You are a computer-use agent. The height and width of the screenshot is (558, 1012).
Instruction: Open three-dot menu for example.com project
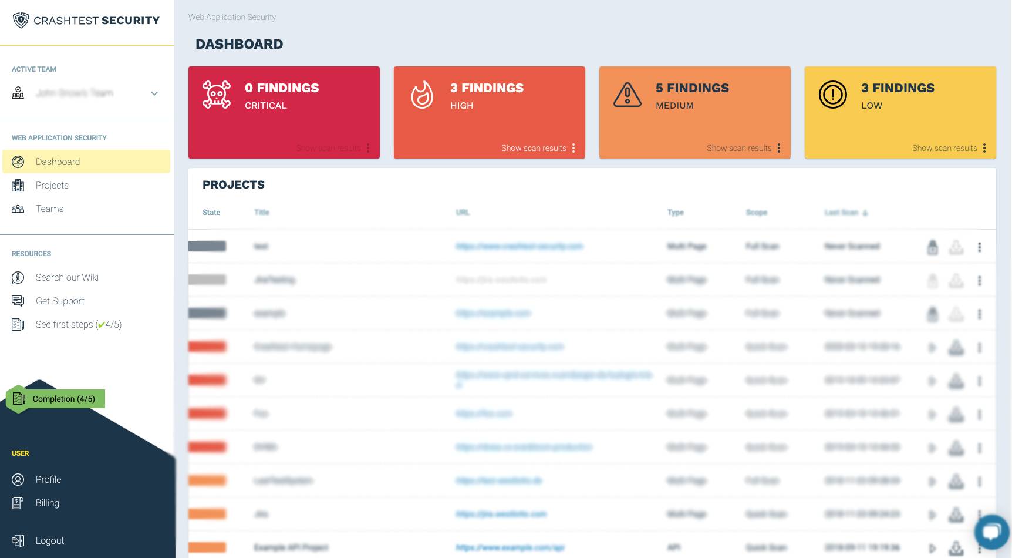[979, 314]
